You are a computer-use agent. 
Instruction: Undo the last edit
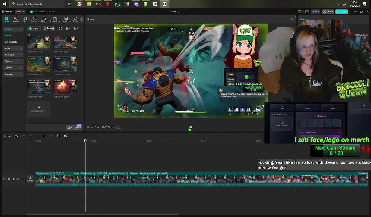(x=17, y=136)
